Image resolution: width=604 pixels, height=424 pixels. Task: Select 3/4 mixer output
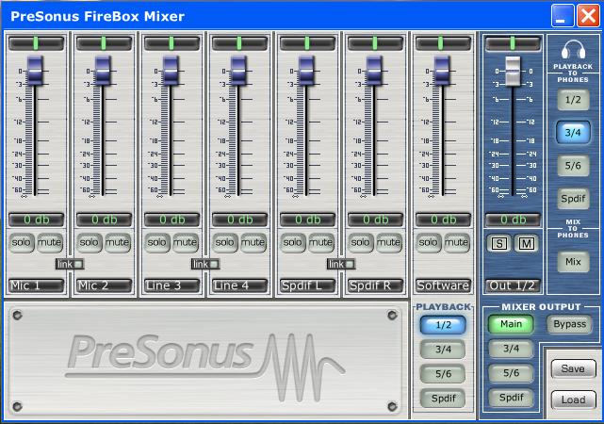pyautogui.click(x=511, y=349)
